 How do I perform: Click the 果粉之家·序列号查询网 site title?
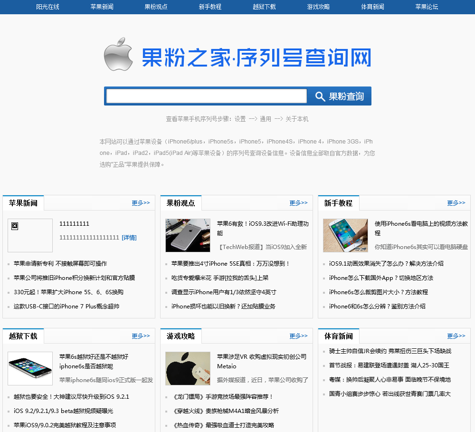[256, 58]
